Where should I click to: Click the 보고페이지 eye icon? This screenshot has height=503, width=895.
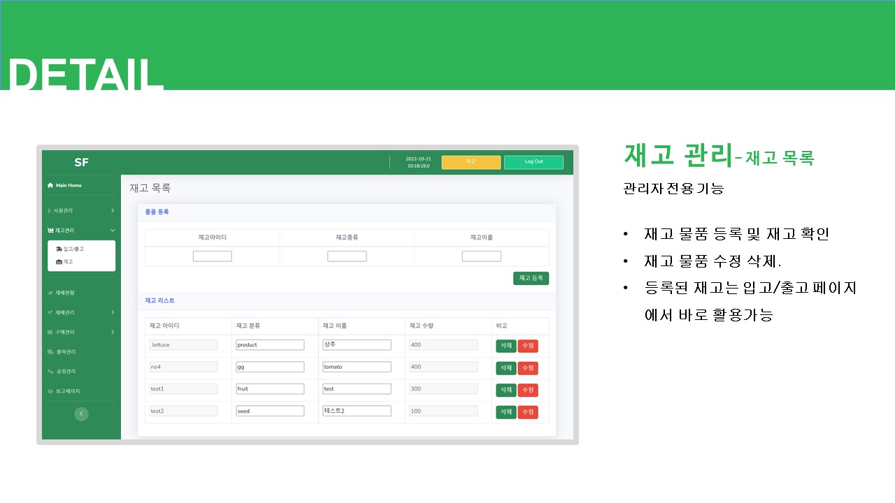[x=50, y=391]
